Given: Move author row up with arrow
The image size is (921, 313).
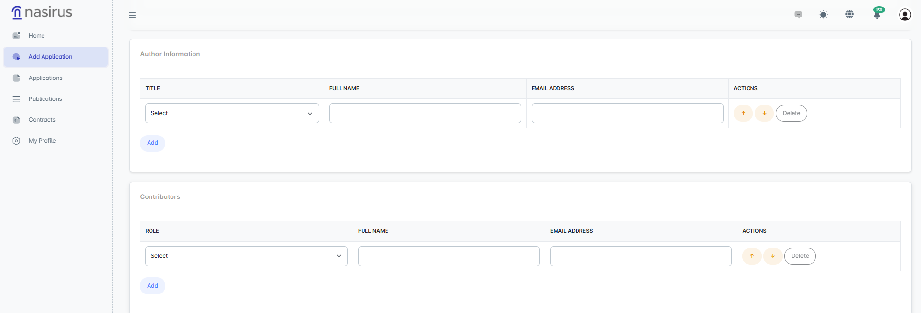Looking at the screenshot, I should pyautogui.click(x=743, y=113).
